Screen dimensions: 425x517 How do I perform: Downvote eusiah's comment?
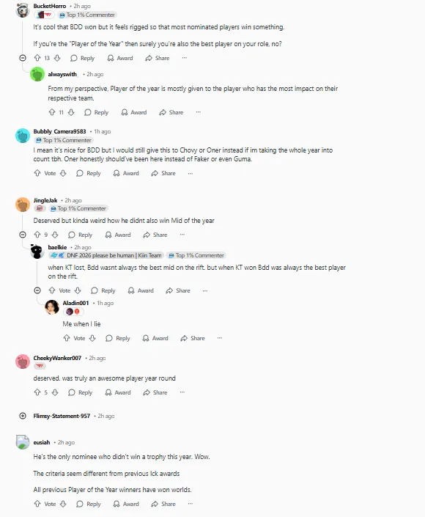[63, 504]
